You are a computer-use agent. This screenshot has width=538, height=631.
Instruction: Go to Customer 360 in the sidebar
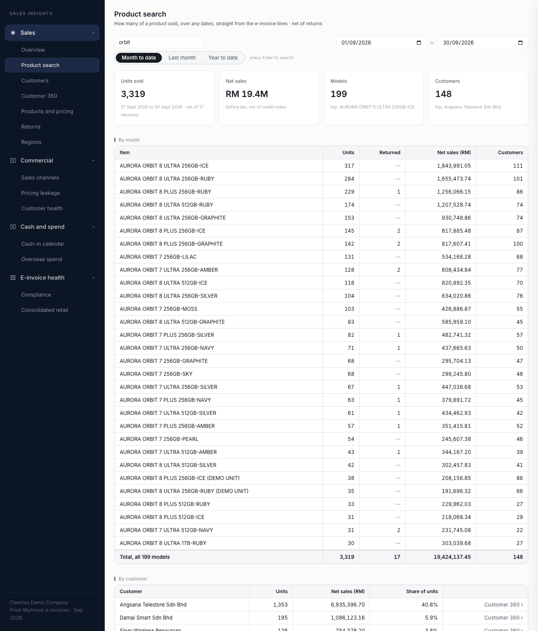click(x=52, y=96)
